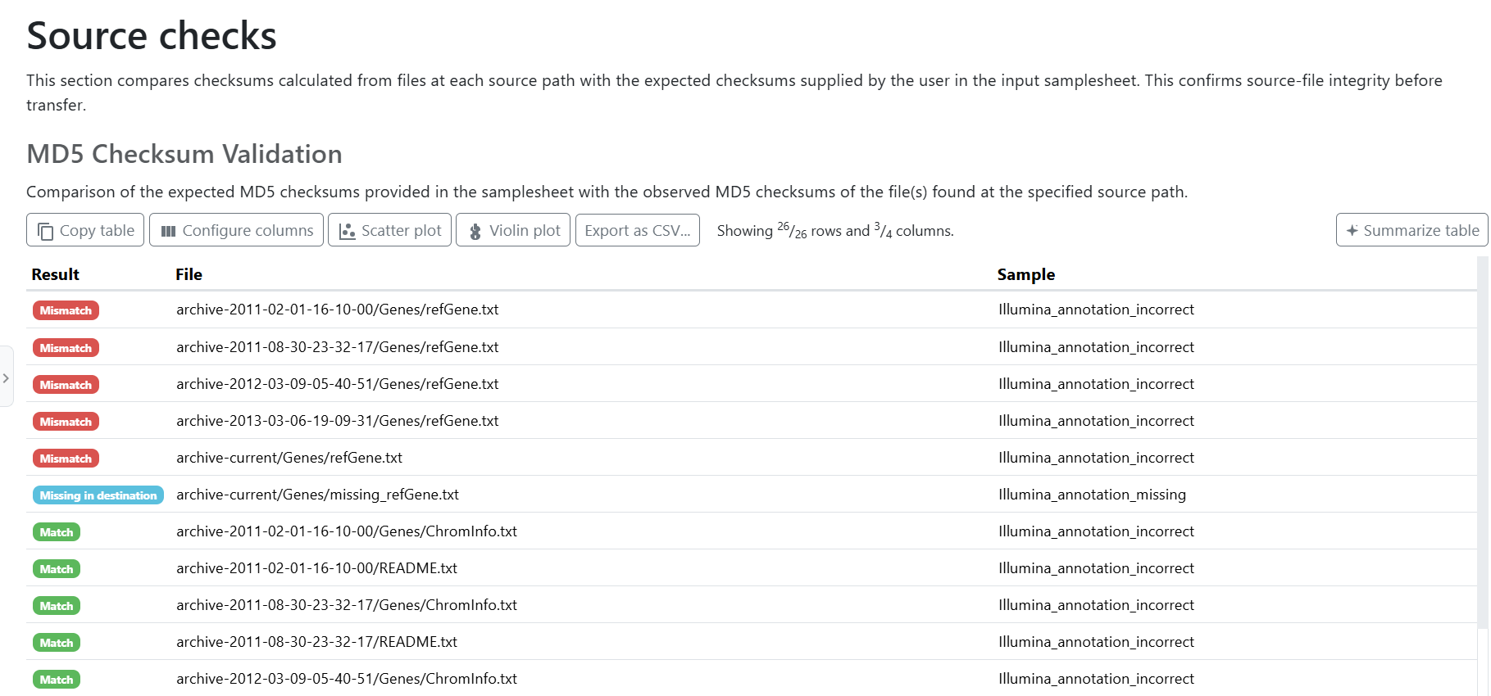Click Match badge for archive-2011-08-30 ChromInfo.txt

click(x=57, y=606)
